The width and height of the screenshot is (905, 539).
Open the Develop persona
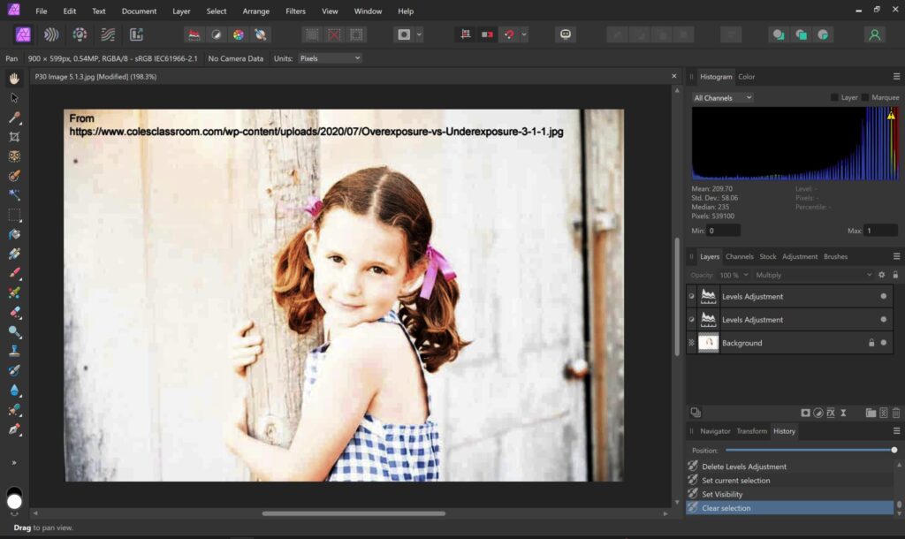80,35
